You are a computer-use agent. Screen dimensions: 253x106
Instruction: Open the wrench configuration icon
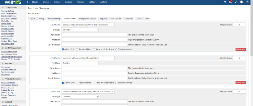[x=236, y=2]
